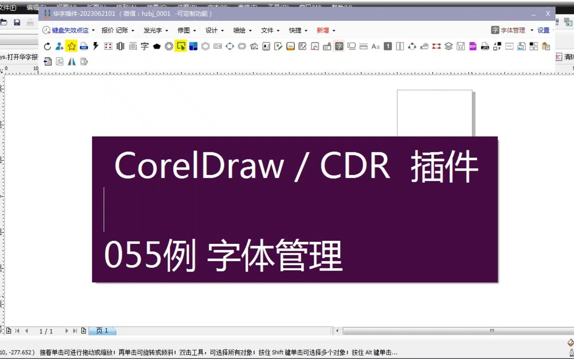Viewport: 574px width, 359px height.
Task: Click the stacked layers icon
Action: coord(449,46)
